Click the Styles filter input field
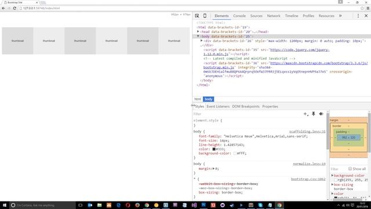The image size is (371, 209). coord(248,114)
